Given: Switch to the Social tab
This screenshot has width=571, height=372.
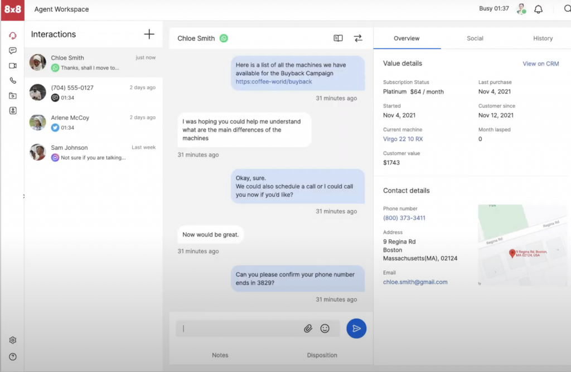Looking at the screenshot, I should tap(475, 38).
